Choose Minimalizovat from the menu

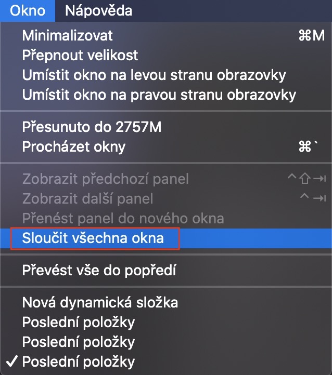click(x=67, y=36)
